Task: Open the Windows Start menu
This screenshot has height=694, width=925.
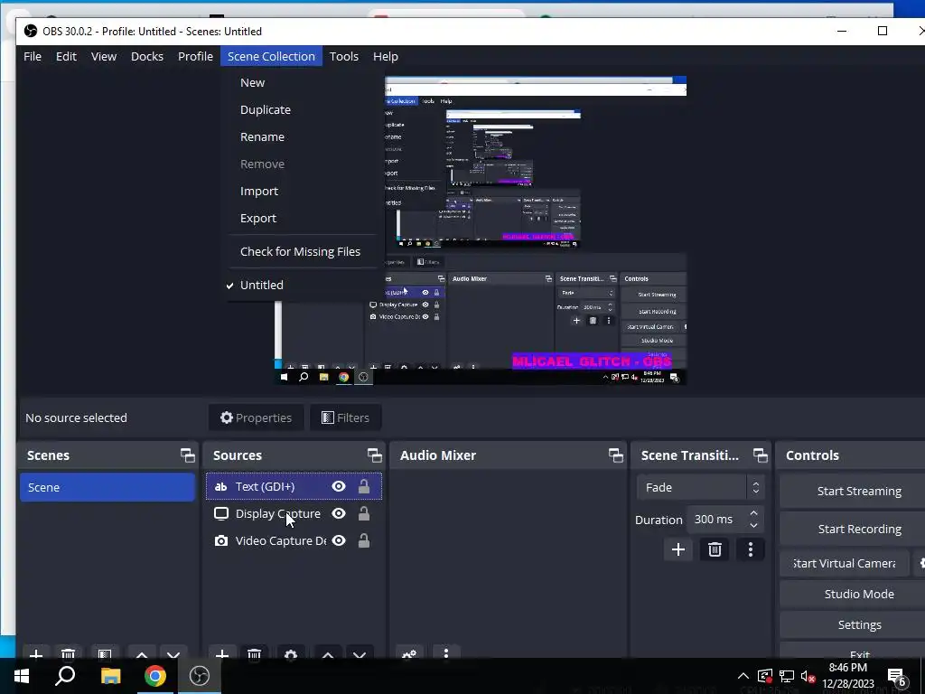Action: [22, 676]
